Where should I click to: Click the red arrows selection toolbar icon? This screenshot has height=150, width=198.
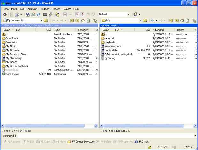pyautogui.click(x=82, y=14)
